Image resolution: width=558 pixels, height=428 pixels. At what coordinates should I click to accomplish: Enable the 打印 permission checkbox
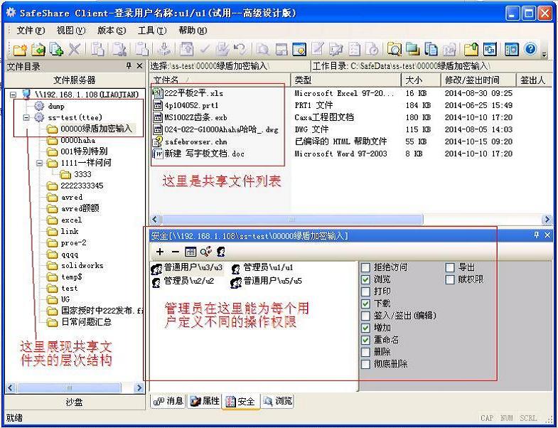tap(365, 291)
